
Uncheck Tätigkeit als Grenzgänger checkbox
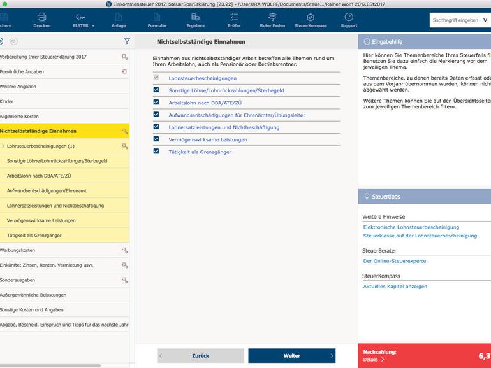pos(156,152)
